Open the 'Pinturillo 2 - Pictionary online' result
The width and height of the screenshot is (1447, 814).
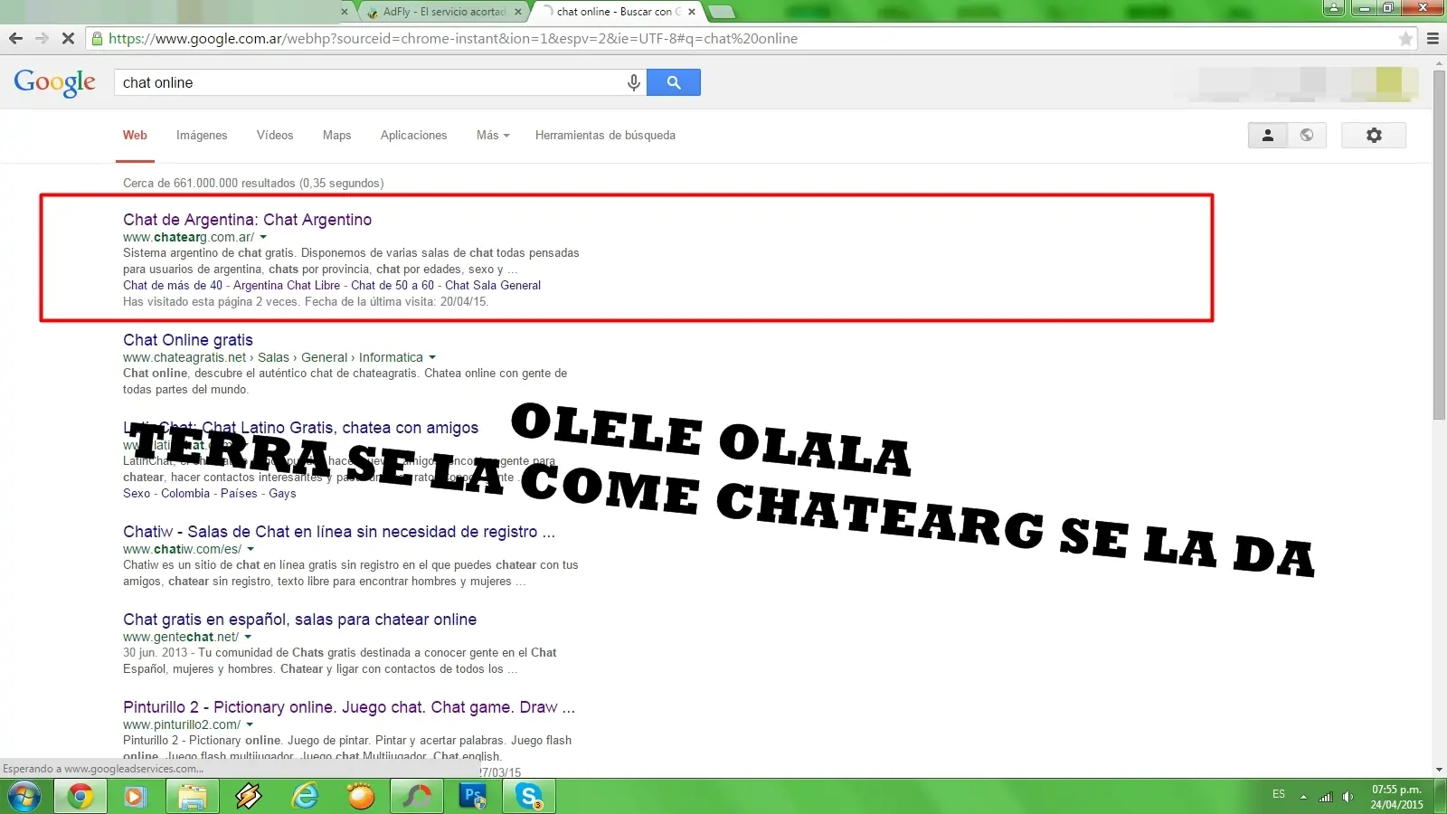349,707
